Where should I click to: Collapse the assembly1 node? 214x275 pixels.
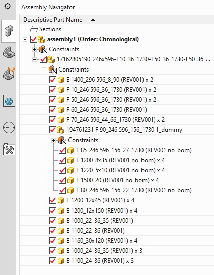click(25, 39)
